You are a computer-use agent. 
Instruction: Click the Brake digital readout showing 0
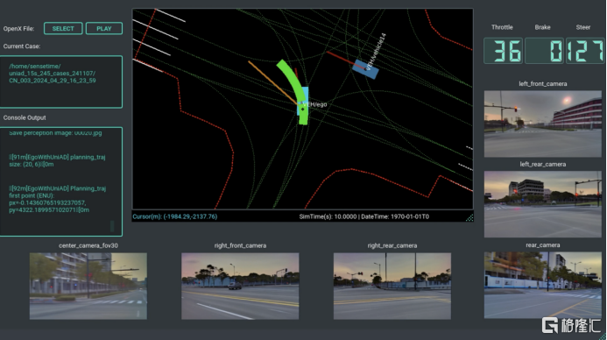coord(544,51)
